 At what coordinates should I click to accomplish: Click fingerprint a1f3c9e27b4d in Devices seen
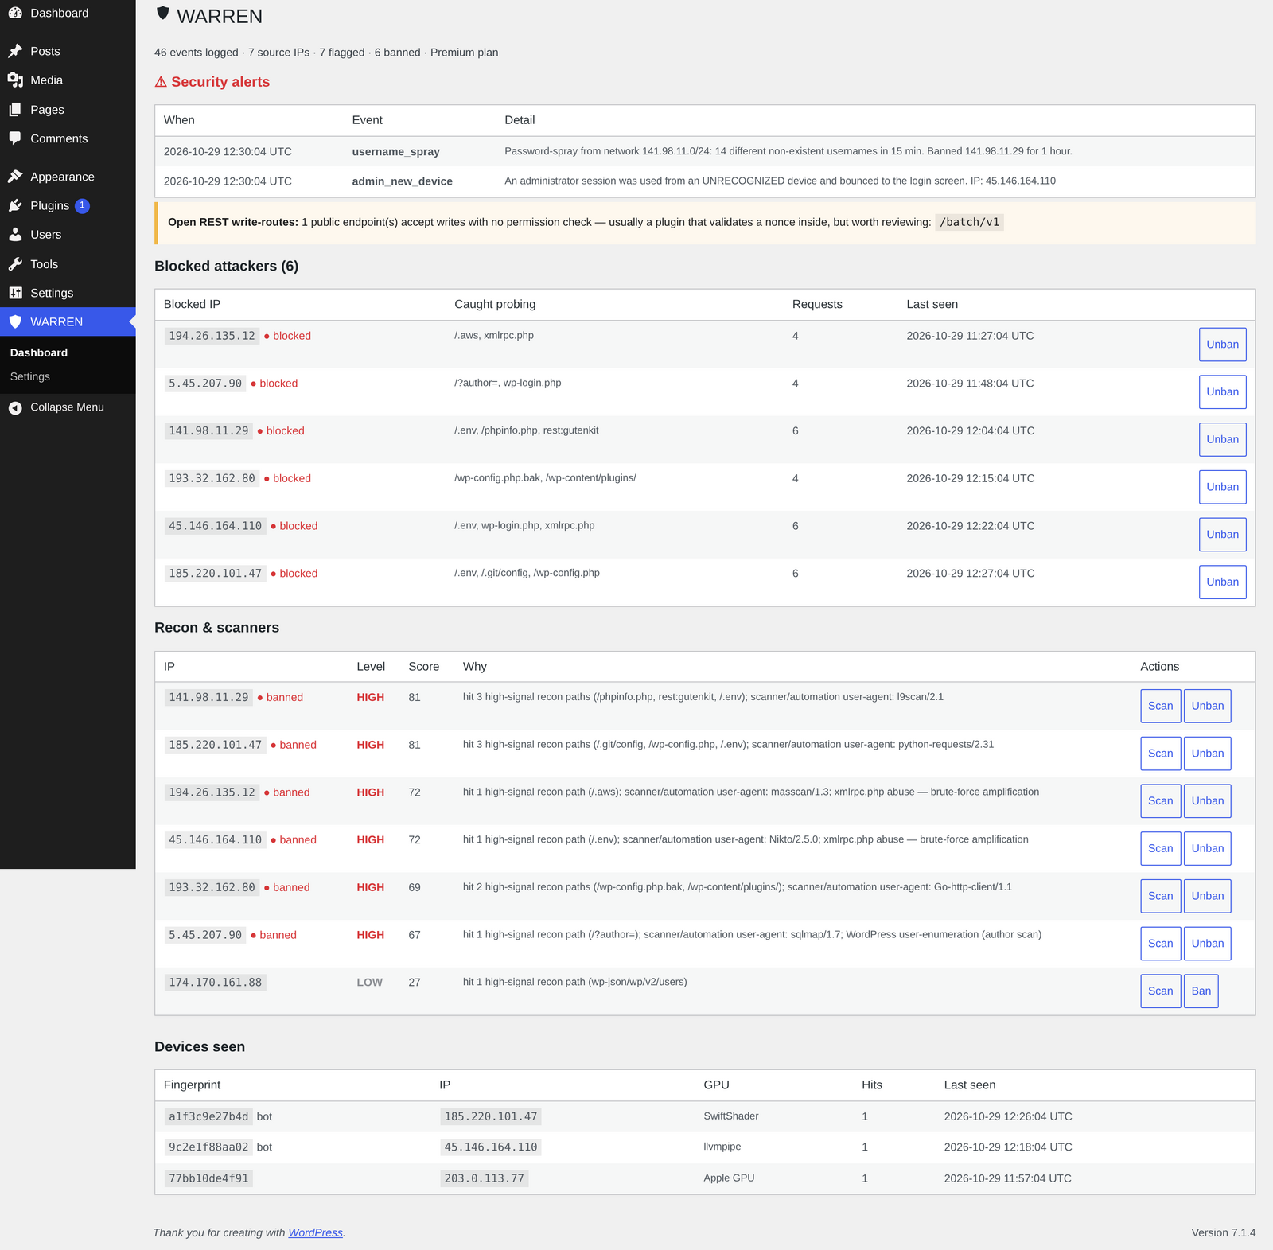click(208, 1116)
